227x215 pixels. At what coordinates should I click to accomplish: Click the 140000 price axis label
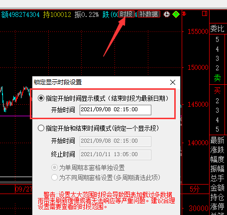pos(198,143)
